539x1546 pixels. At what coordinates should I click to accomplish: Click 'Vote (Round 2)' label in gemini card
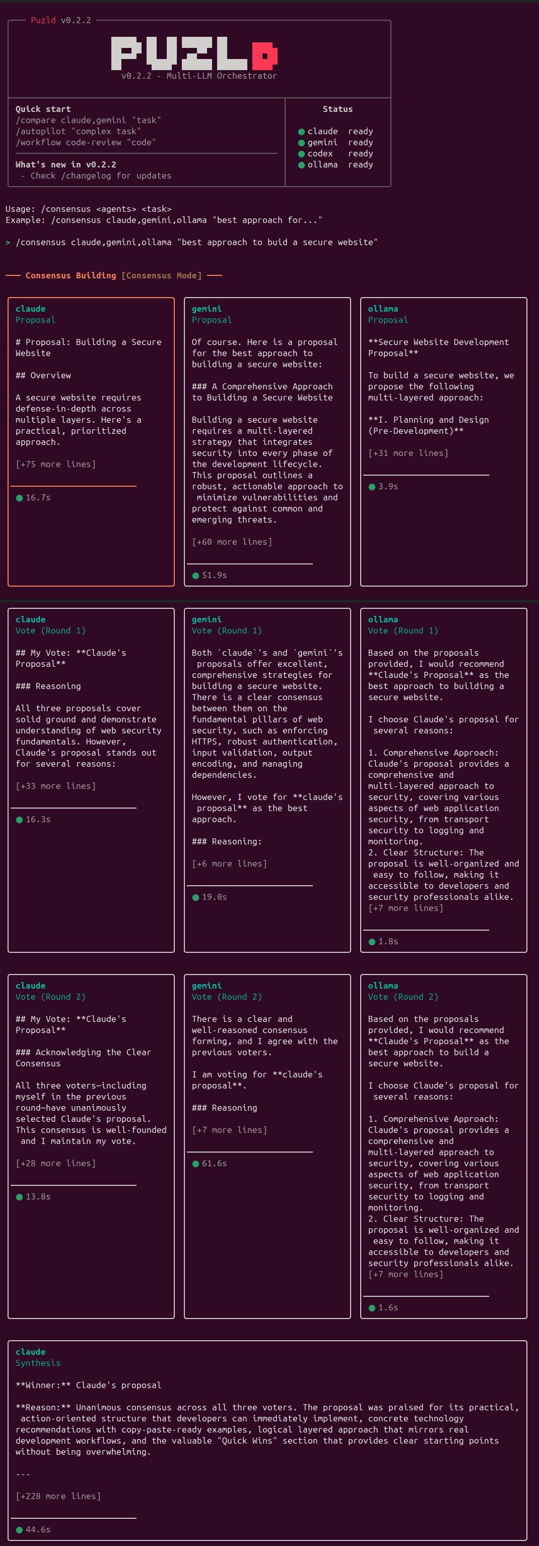click(x=227, y=996)
